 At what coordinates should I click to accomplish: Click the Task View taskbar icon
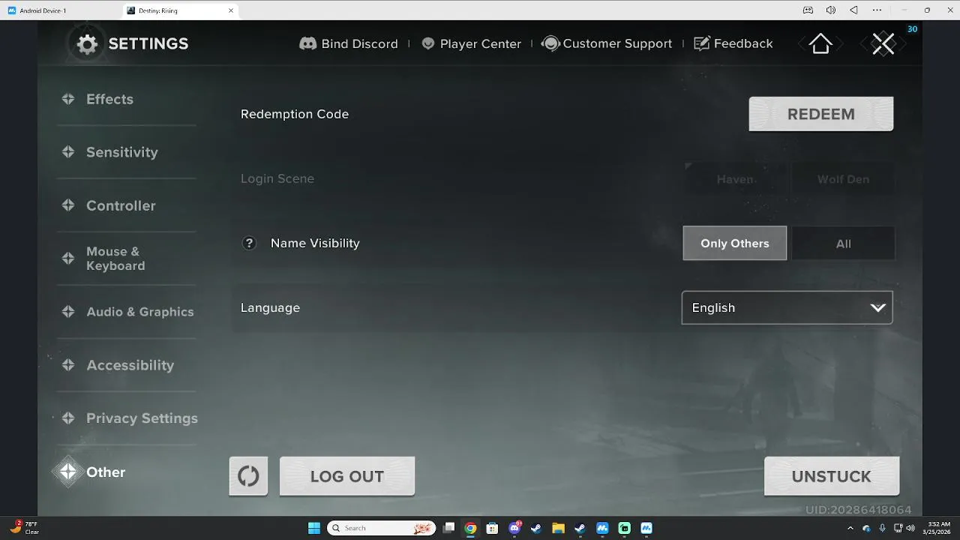(448, 528)
